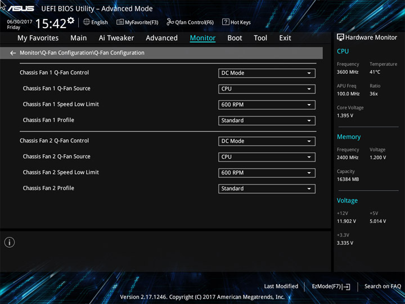Open the Hot Keys help
The height and width of the screenshot is (304, 405).
[236, 22]
